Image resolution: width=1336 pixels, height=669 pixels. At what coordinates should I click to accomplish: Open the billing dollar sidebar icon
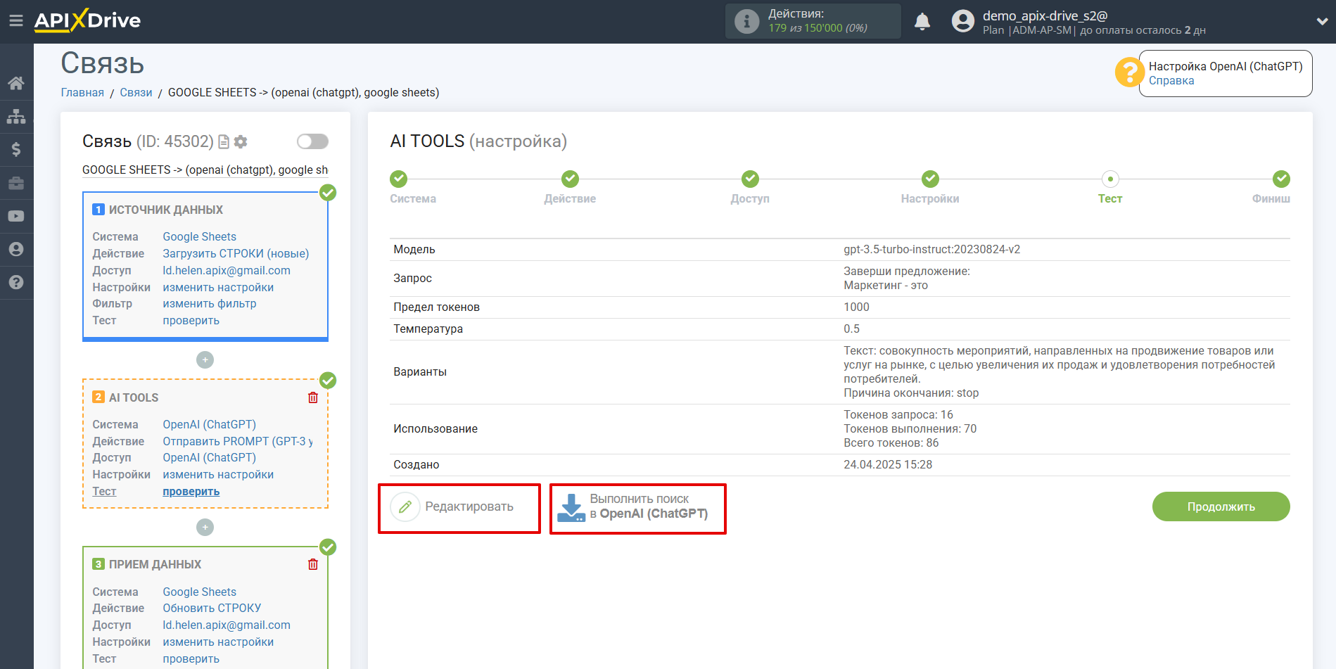pos(16,149)
